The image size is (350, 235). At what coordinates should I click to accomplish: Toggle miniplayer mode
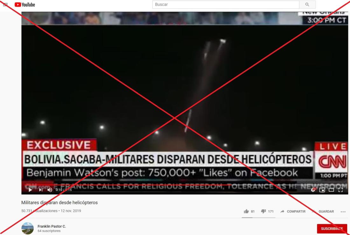click(322, 190)
